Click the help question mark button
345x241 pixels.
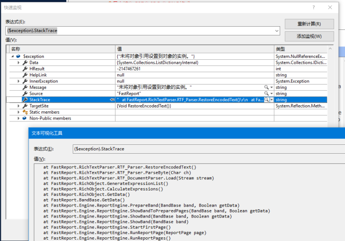(x=313, y=8)
